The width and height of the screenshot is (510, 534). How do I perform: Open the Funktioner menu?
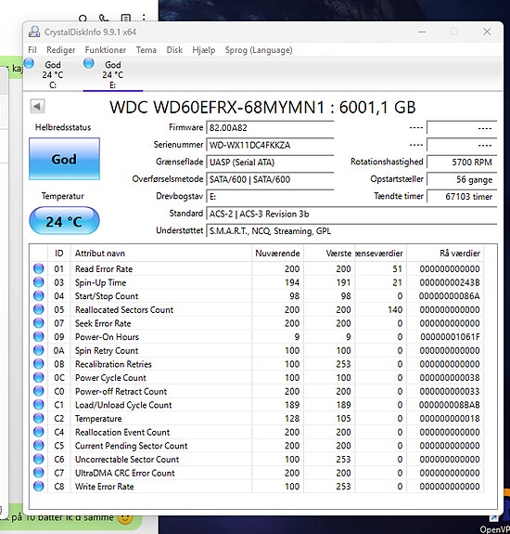click(x=106, y=50)
